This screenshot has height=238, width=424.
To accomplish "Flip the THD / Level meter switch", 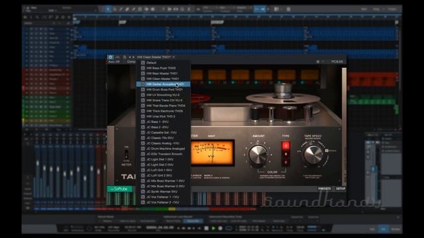I will (126, 154).
